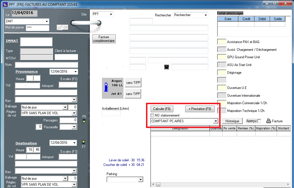
Task: Open the Site PPT dropdown
Action: (111, 14)
